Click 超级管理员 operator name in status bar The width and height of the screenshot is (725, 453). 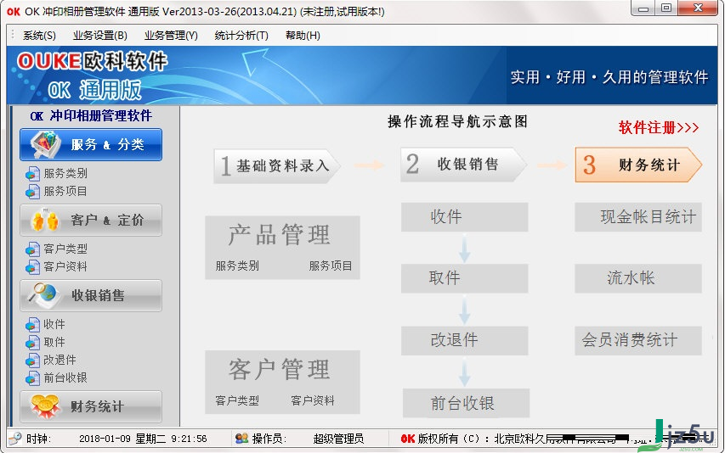click(338, 439)
